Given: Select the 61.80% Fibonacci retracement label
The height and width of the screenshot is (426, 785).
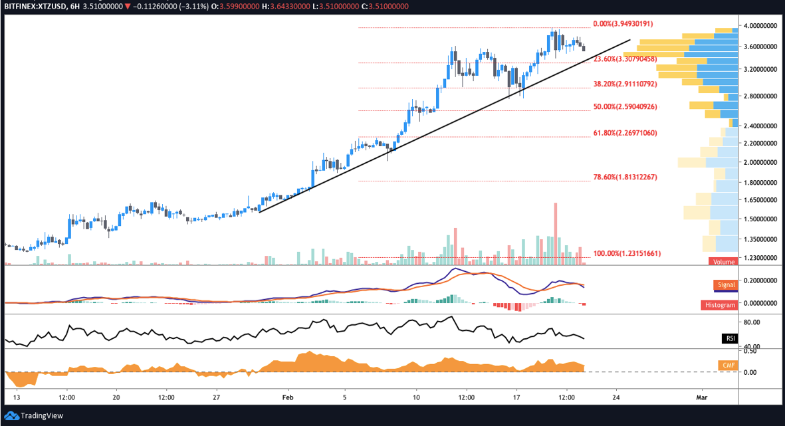Looking at the screenshot, I should [x=625, y=133].
